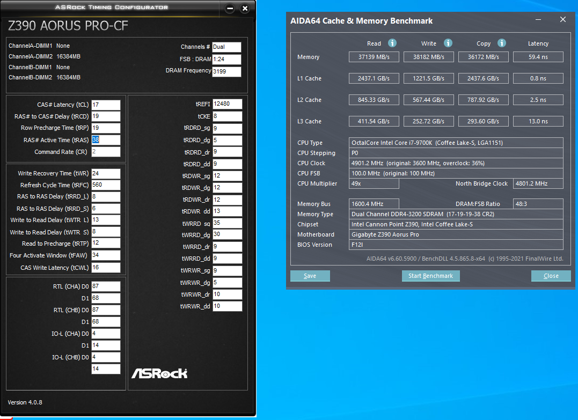Minimize the AIDA64 benchmark window
The height and width of the screenshot is (420, 578).
tap(538, 19)
